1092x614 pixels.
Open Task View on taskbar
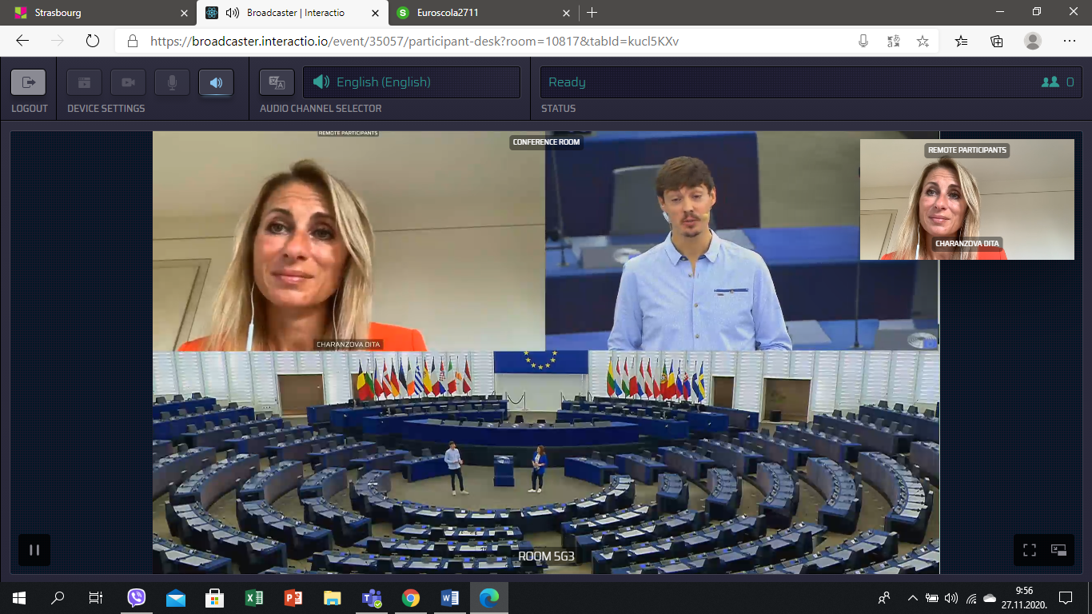[96, 598]
